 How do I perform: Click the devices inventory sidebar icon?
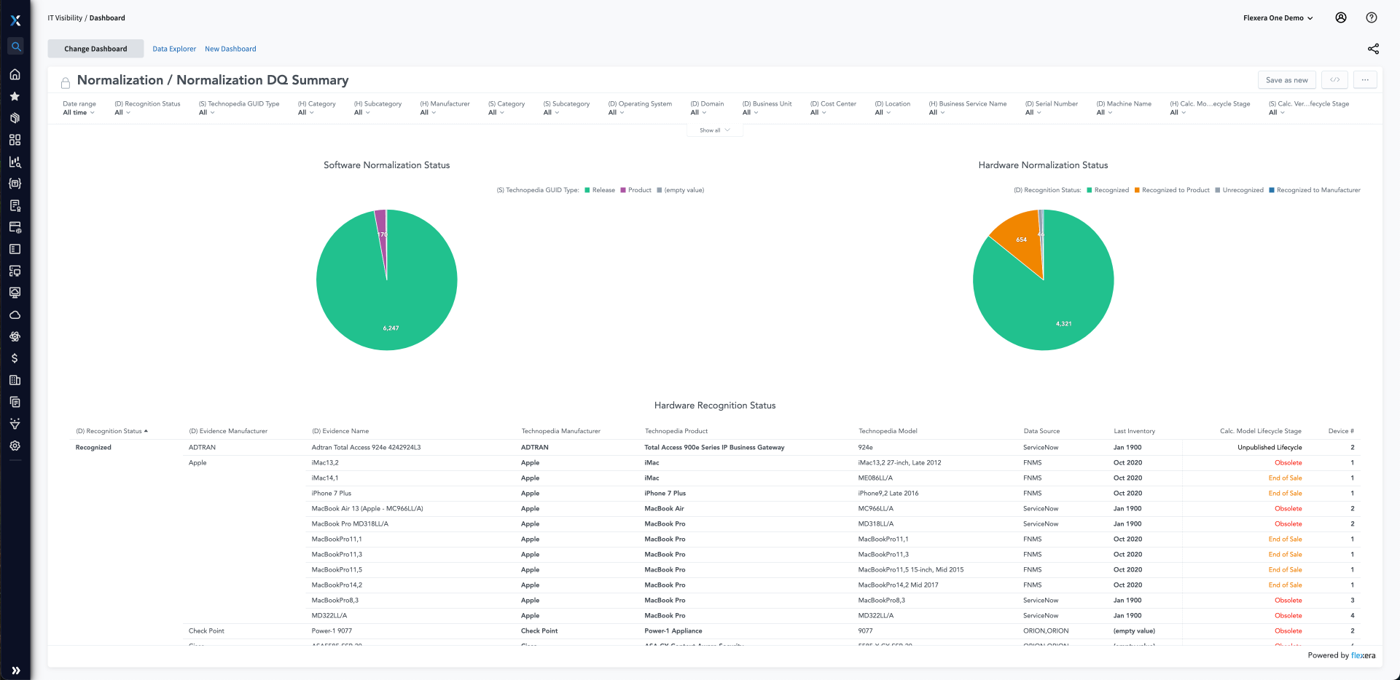(x=15, y=271)
